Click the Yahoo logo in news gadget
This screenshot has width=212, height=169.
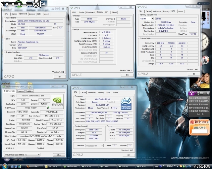(x=192, y=93)
